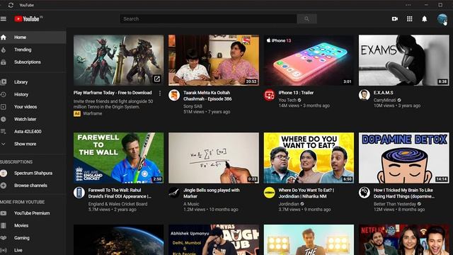Image resolution: width=453 pixels, height=255 pixels.
Task: Open options for Warframe ad
Action: [x=160, y=93]
